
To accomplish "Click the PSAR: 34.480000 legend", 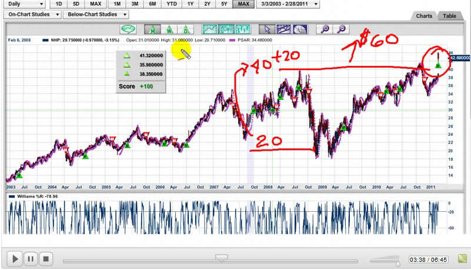I will pyautogui.click(x=251, y=40).
